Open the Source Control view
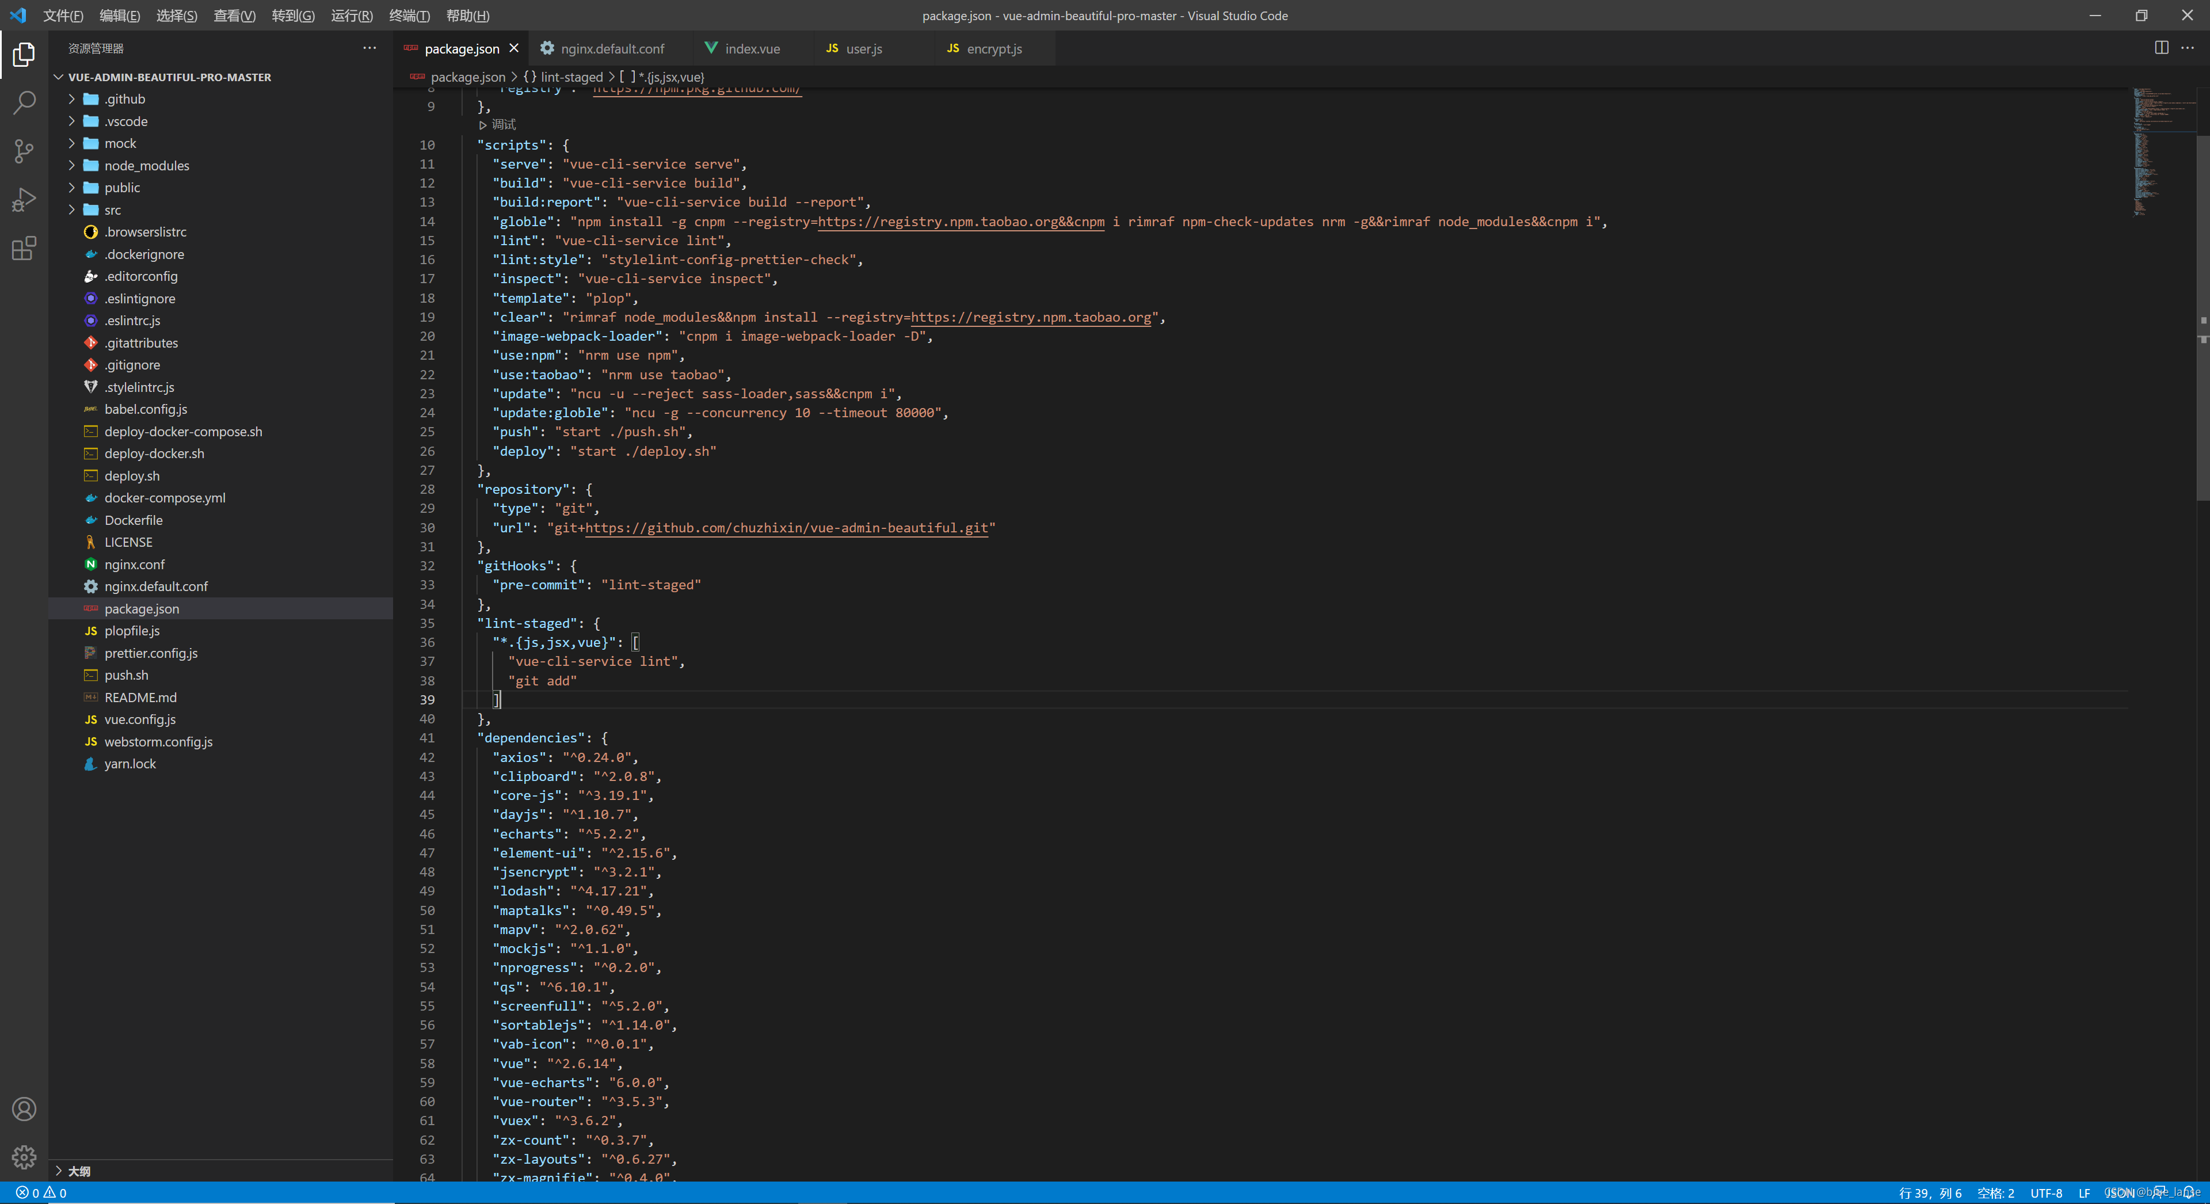Image resolution: width=2210 pixels, height=1204 pixels. (x=24, y=151)
